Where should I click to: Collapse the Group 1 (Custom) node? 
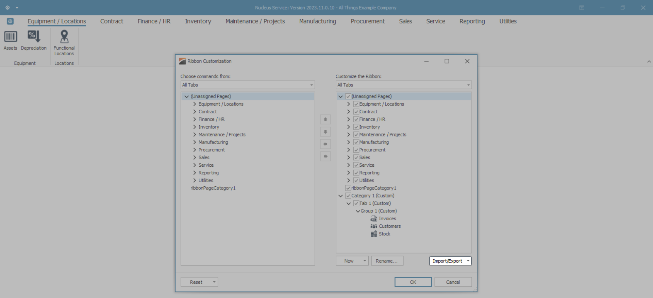pyautogui.click(x=358, y=211)
